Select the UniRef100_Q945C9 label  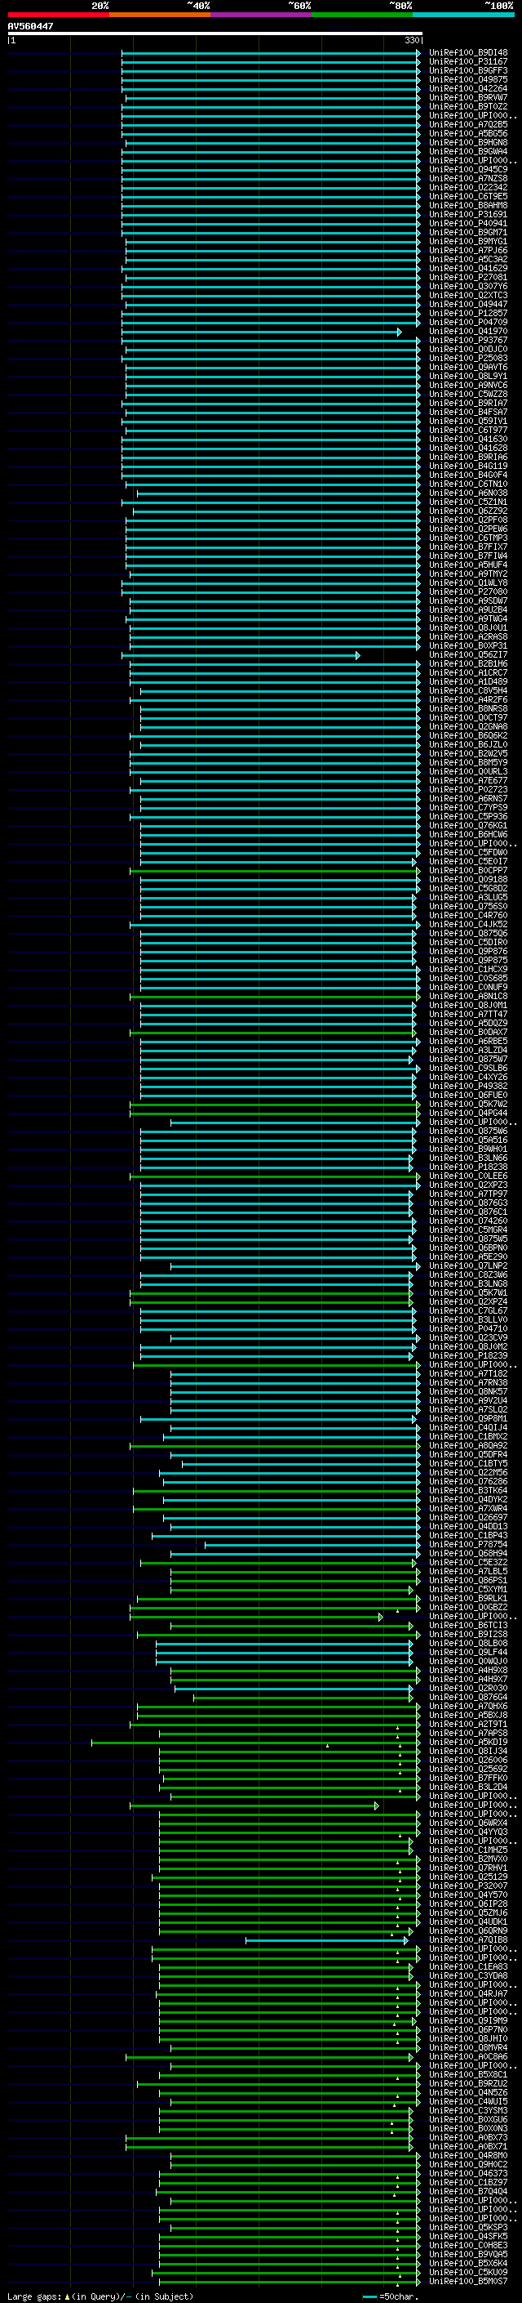(x=468, y=170)
